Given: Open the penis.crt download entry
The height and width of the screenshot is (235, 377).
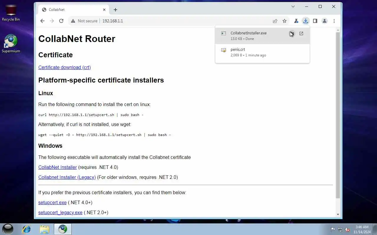Looking at the screenshot, I should [262, 52].
